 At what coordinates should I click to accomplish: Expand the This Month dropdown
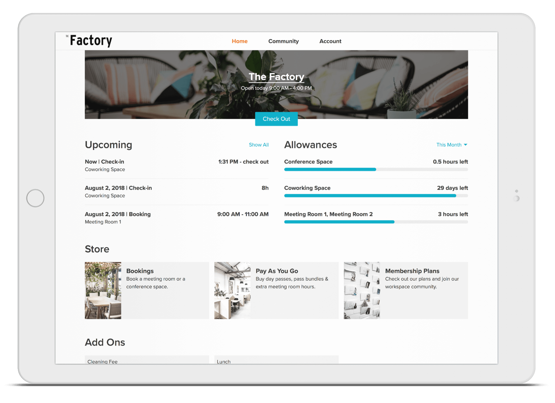pos(451,145)
